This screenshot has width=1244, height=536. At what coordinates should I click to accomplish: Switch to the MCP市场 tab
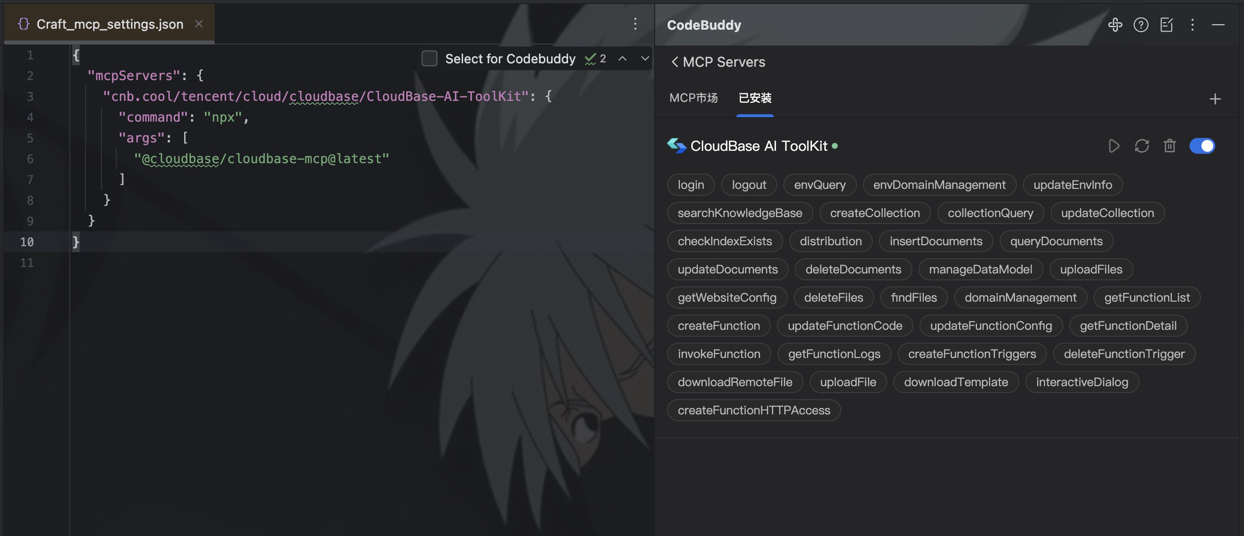pyautogui.click(x=693, y=98)
